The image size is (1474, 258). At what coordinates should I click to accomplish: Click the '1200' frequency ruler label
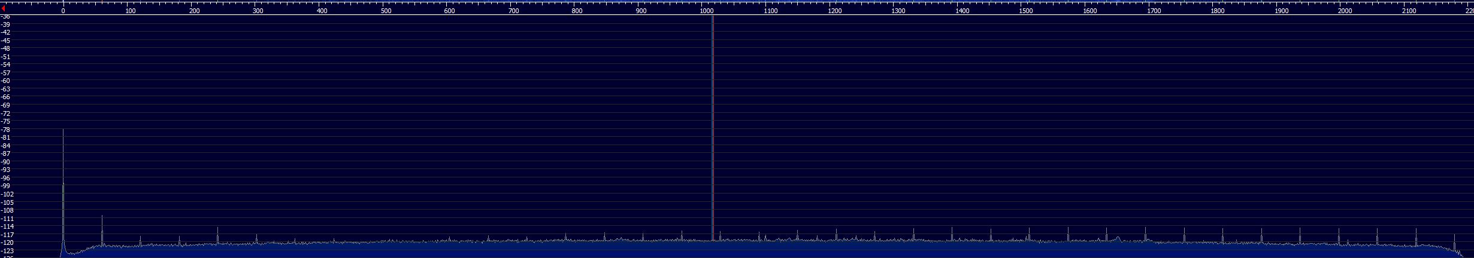(x=834, y=11)
